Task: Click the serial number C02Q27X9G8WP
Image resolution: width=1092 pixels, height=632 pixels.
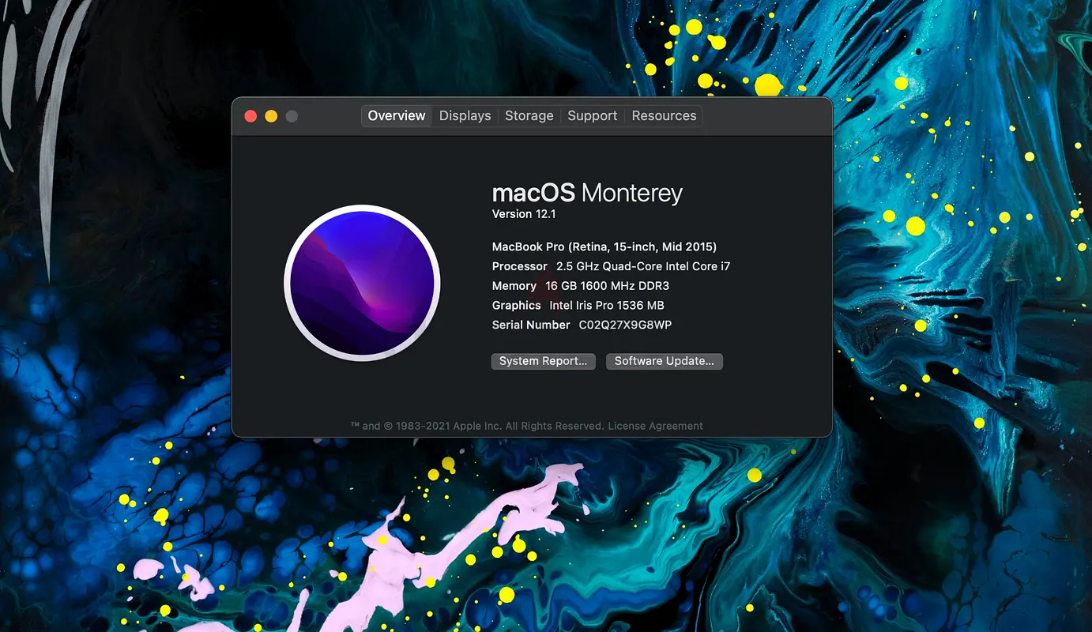Action: tap(625, 325)
